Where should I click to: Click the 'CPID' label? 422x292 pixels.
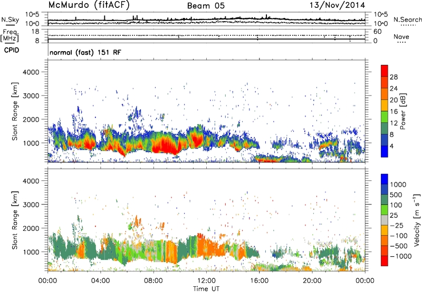[x=12, y=50]
